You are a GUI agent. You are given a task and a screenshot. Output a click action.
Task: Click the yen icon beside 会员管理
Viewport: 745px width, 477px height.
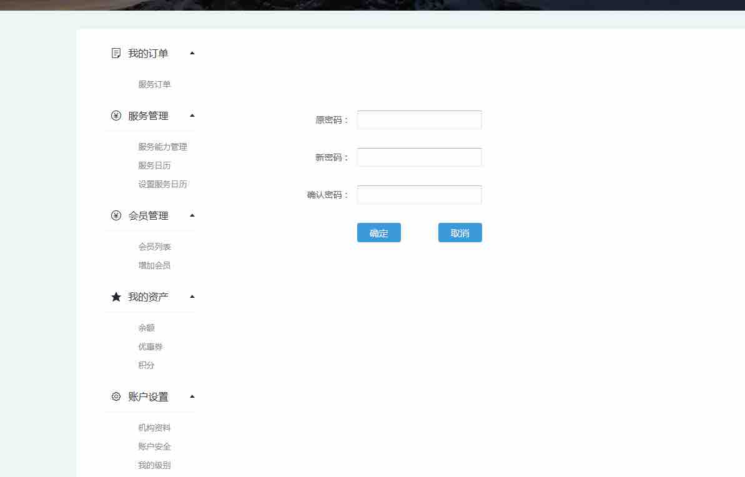[116, 215]
